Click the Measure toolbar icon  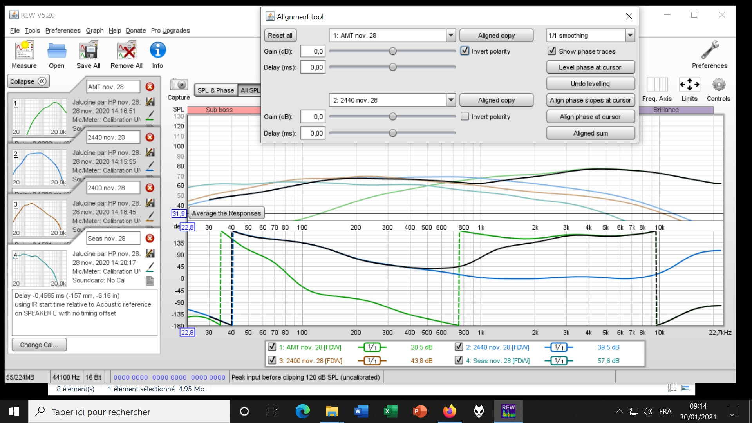pos(24,51)
